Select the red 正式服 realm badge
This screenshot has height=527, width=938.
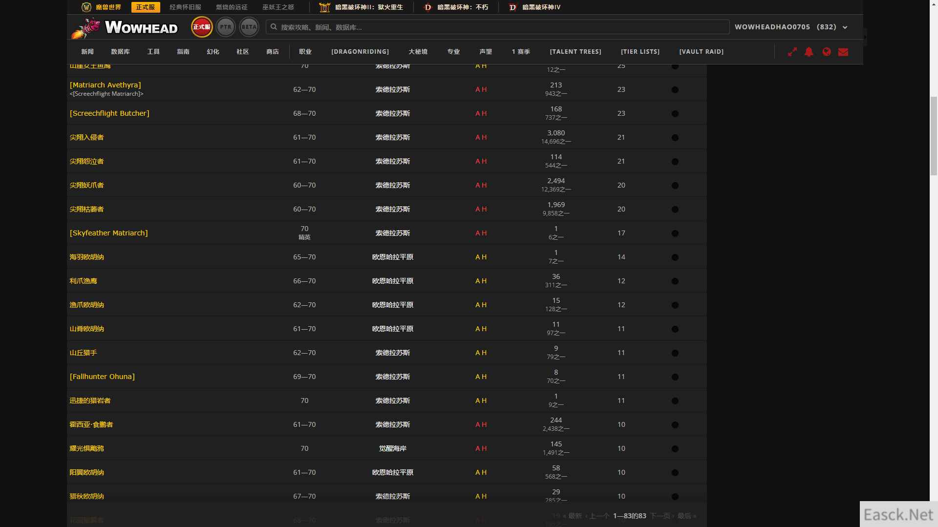click(202, 27)
